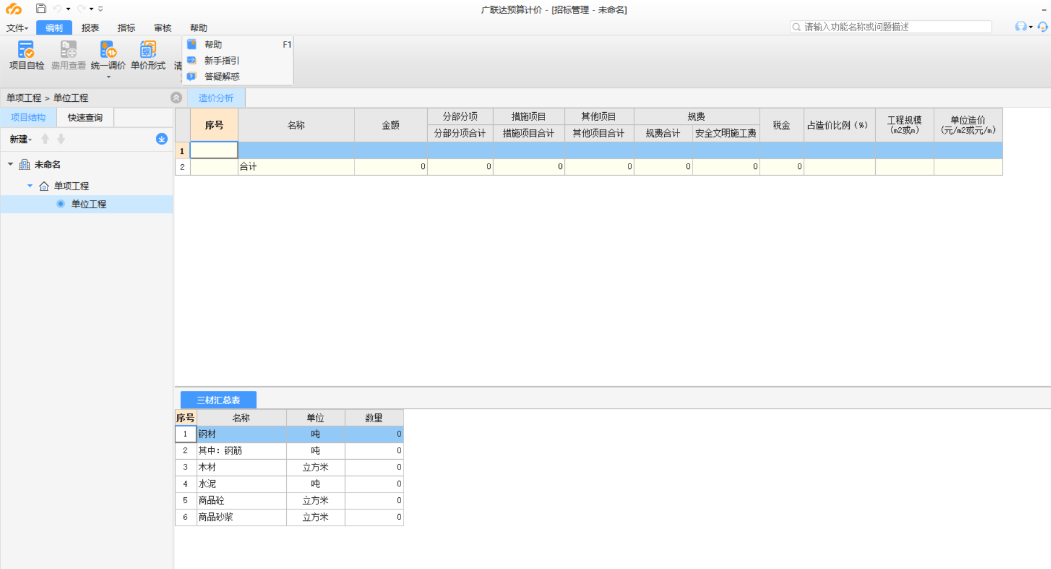1051x569 pixels.
Task: Click the move up arrow icon
Action: [45, 139]
